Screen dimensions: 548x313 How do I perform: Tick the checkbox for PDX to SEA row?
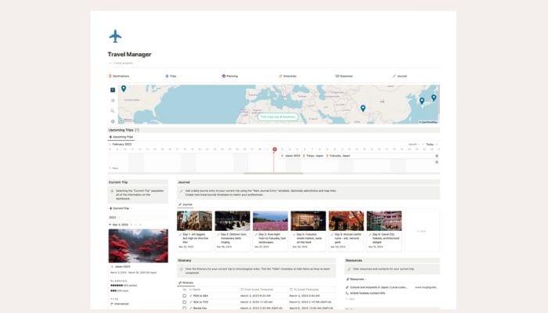[184, 296]
